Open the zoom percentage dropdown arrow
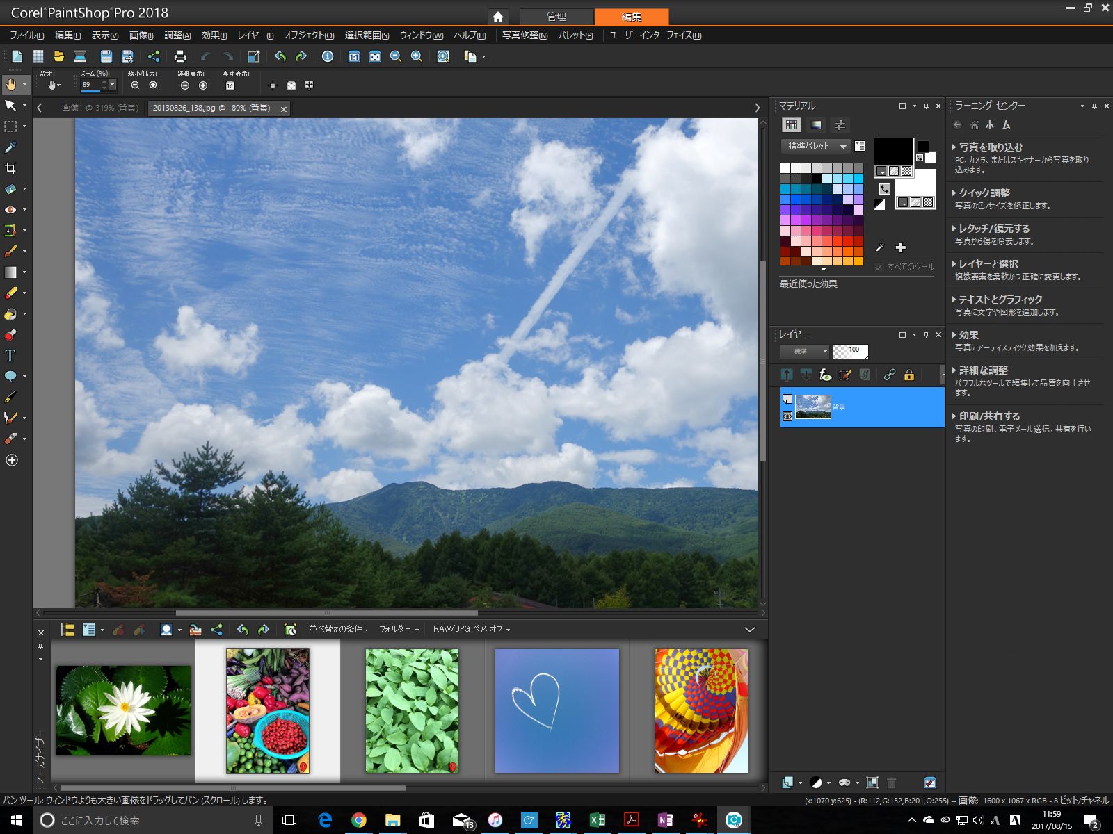The image size is (1113, 834). [112, 85]
